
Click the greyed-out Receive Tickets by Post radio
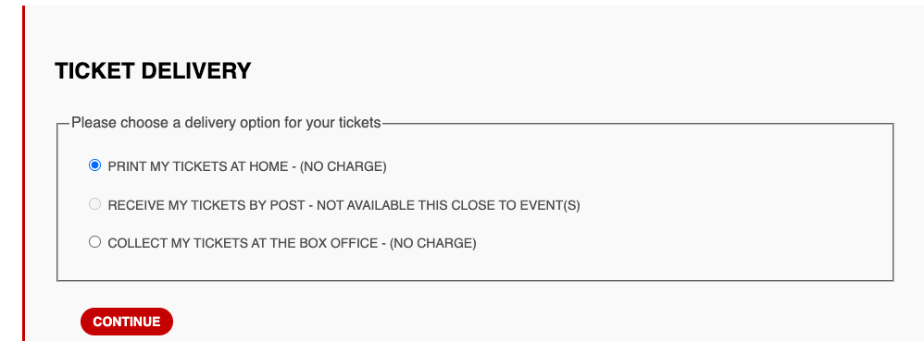point(94,204)
